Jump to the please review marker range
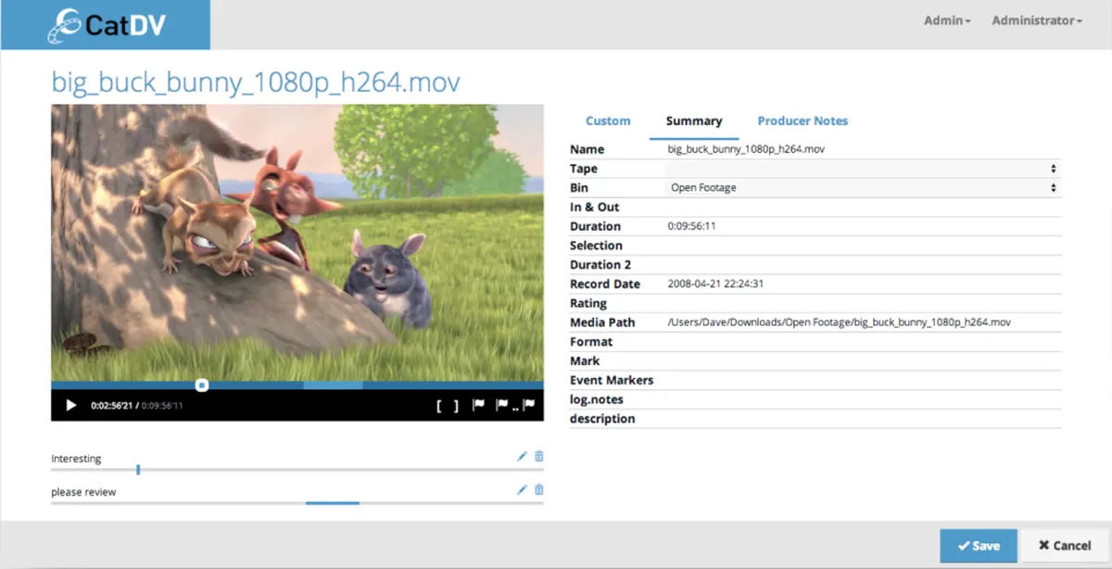The width and height of the screenshot is (1112, 569). 333,503
